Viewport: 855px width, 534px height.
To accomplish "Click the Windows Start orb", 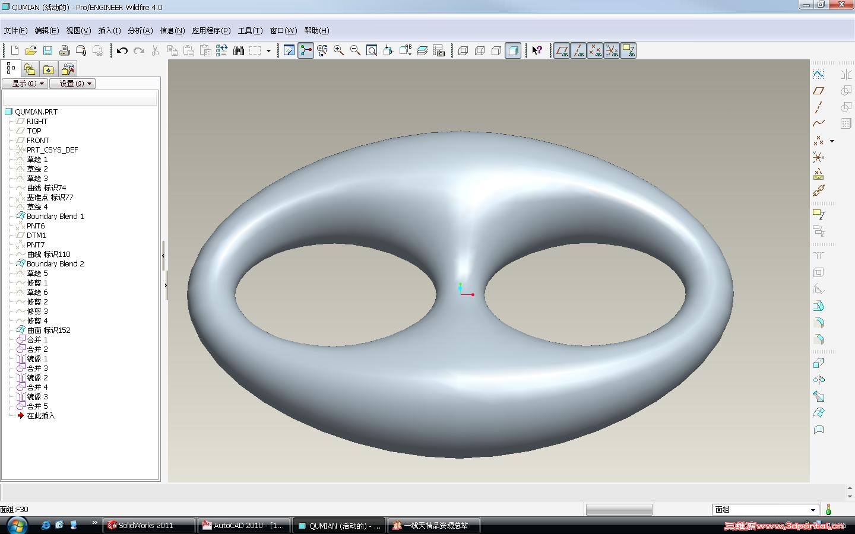I will click(17, 525).
